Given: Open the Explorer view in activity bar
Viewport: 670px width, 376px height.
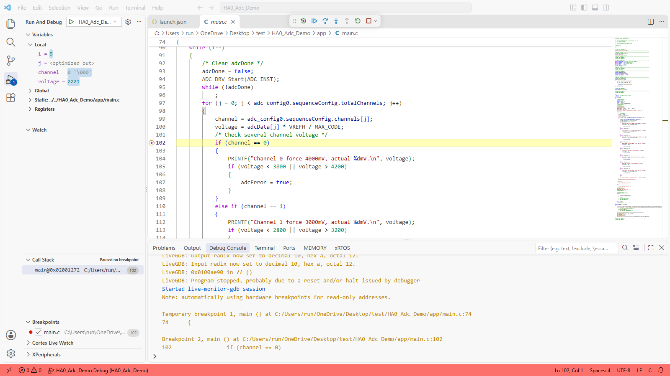Looking at the screenshot, I should click(x=11, y=24).
